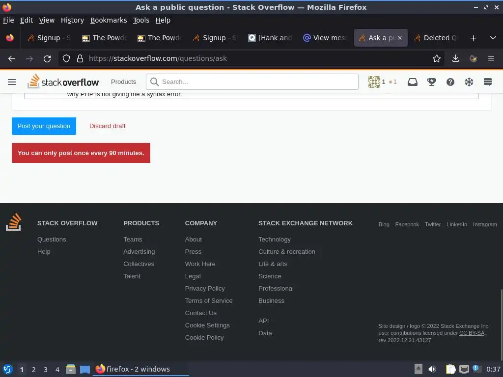
Task: Open the removable devices tray icon
Action: [x=419, y=369]
